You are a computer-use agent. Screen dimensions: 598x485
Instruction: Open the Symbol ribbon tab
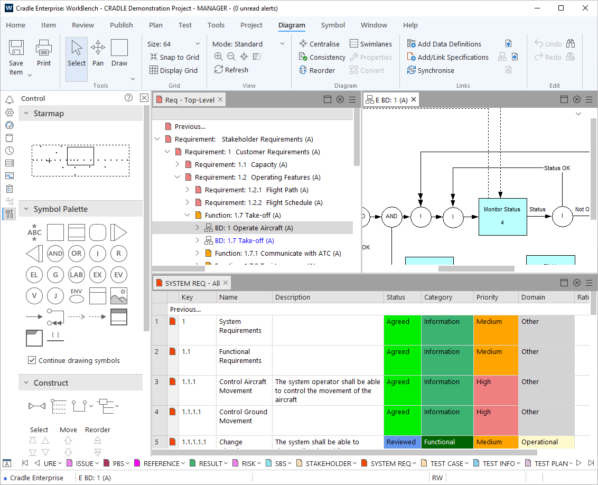pyautogui.click(x=333, y=25)
